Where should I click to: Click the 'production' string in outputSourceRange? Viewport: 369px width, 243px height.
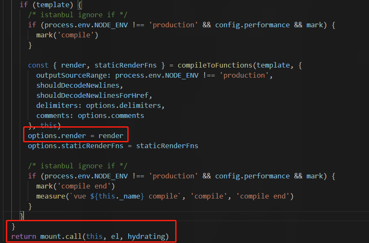tap(244, 75)
